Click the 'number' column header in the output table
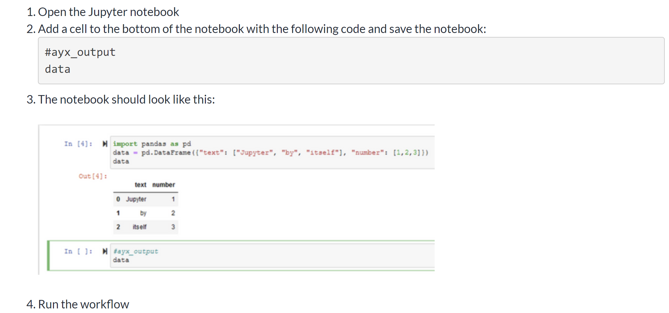669x313 pixels. click(163, 185)
